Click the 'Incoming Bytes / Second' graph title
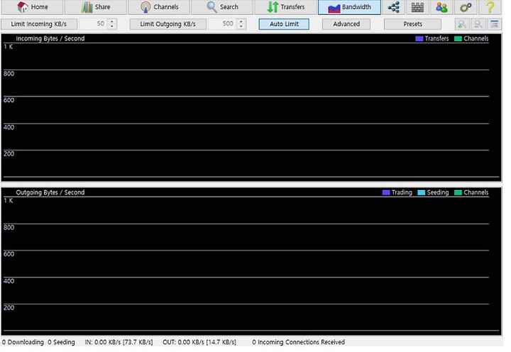This screenshot has width=511, height=352. click(50, 38)
